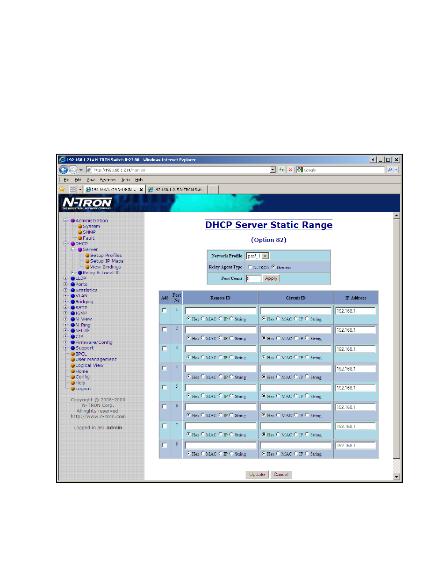Select N-TRON relay agent type
The height and width of the screenshot is (577, 446).
250,267
